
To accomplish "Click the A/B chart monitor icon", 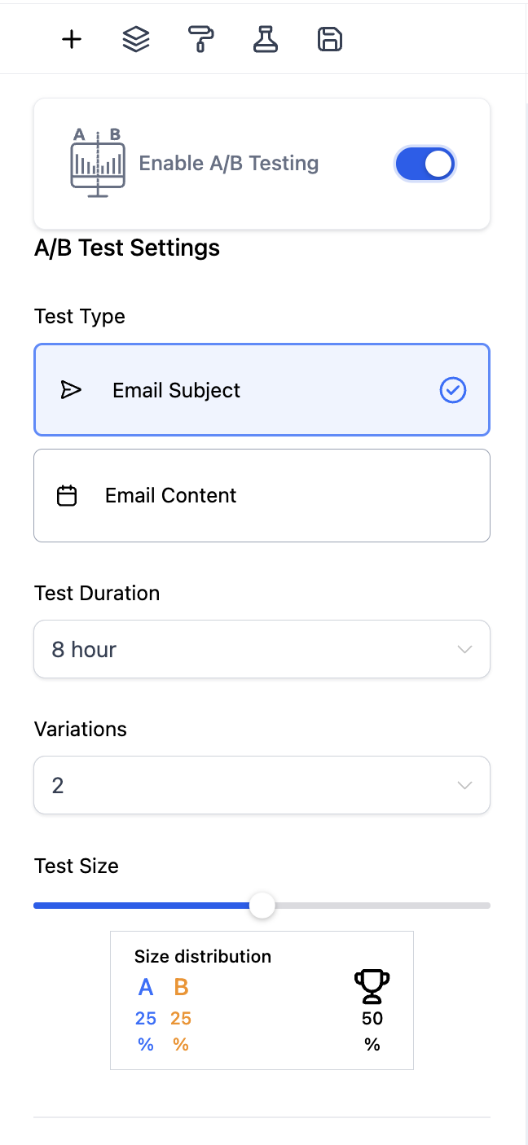I will click(x=97, y=163).
